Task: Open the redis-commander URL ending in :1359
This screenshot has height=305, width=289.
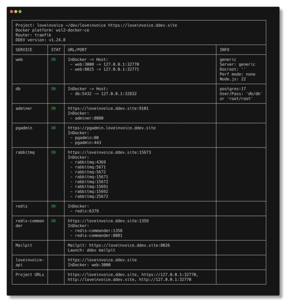Action: 108,221
